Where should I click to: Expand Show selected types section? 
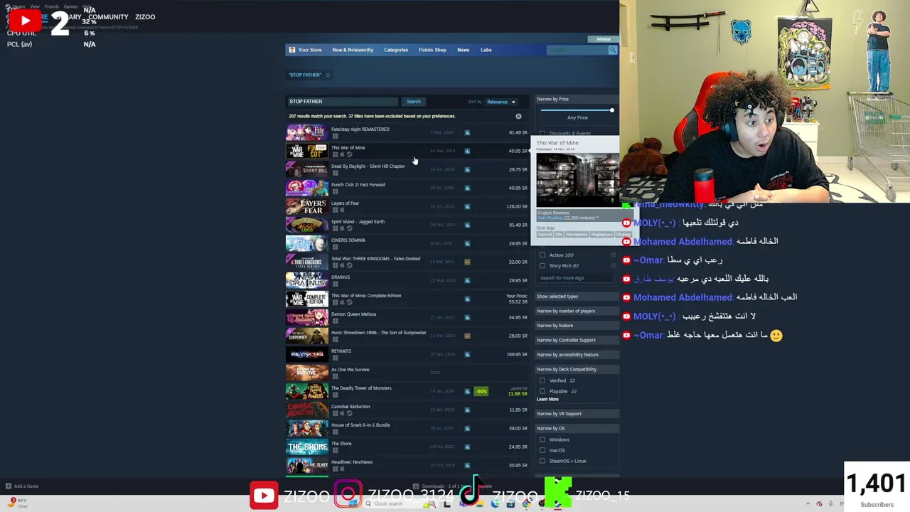coord(577,297)
